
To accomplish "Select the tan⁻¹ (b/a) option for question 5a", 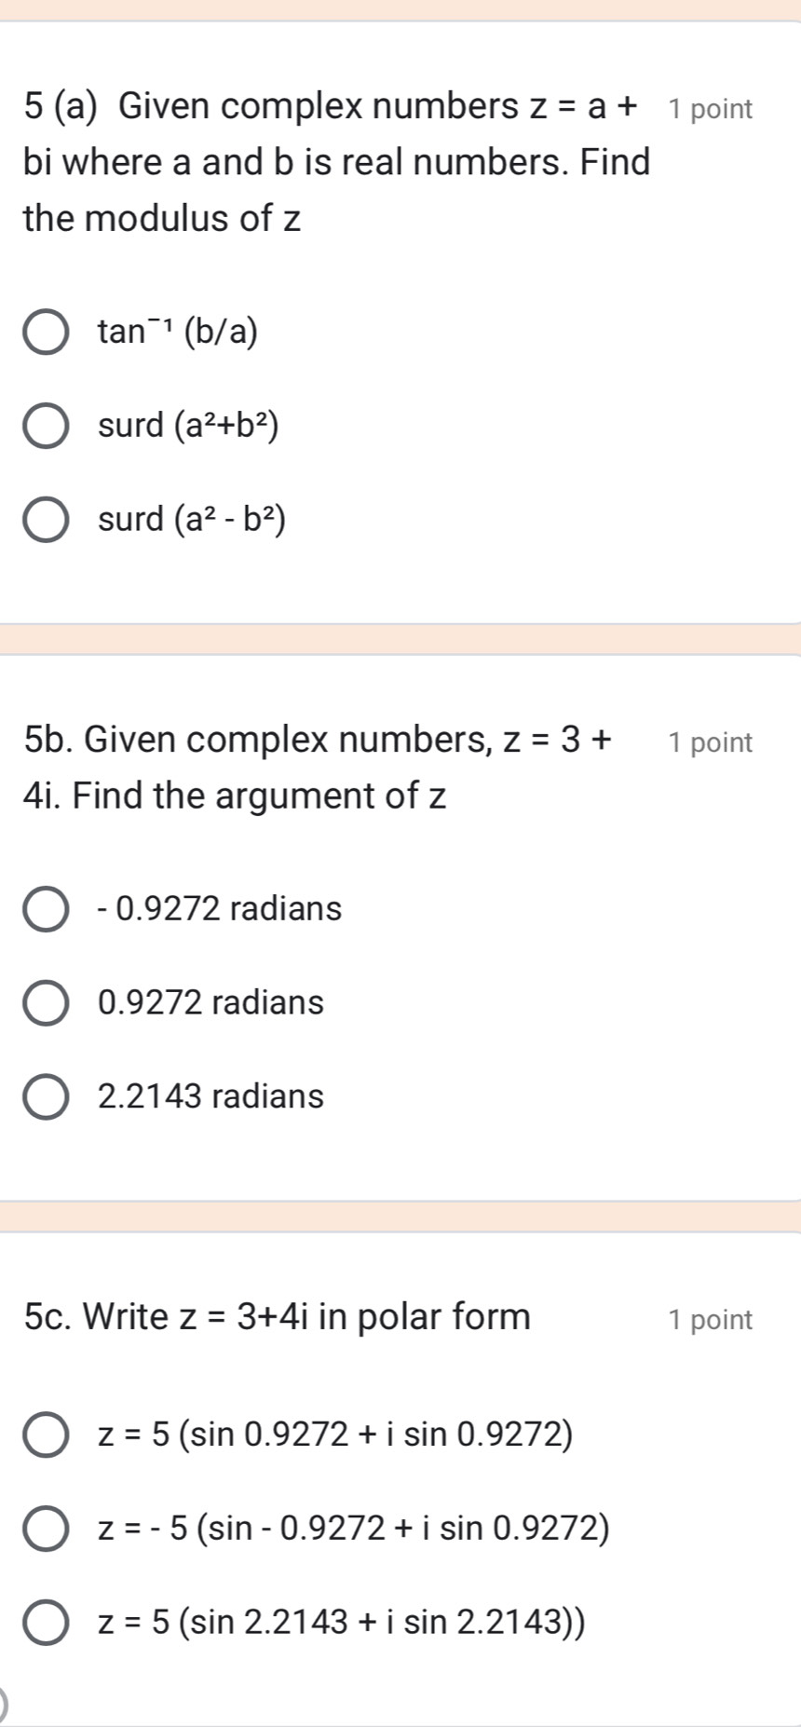I will [x=46, y=333].
